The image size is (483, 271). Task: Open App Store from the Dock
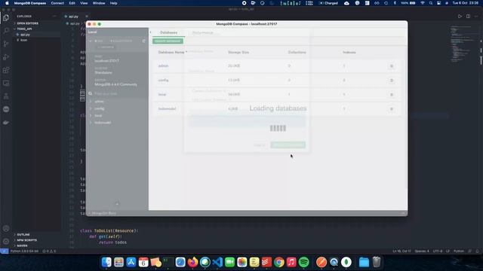[x=131, y=262]
